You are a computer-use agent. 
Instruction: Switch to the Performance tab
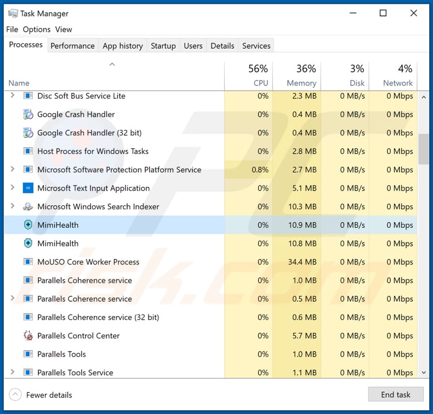point(72,46)
